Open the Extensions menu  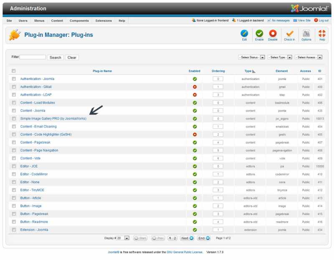(x=104, y=20)
